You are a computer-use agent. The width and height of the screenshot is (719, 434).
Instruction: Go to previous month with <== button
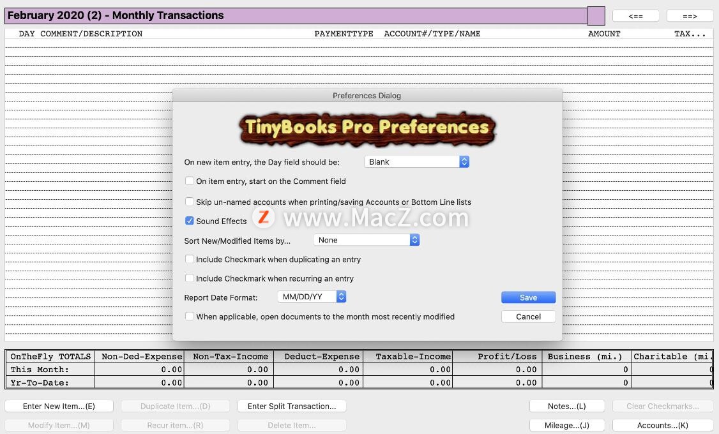pos(635,16)
